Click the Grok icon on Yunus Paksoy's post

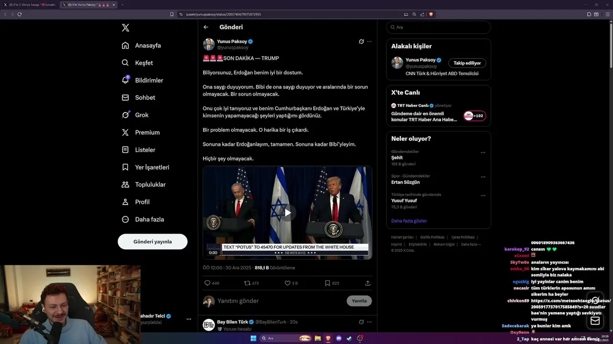click(x=362, y=42)
